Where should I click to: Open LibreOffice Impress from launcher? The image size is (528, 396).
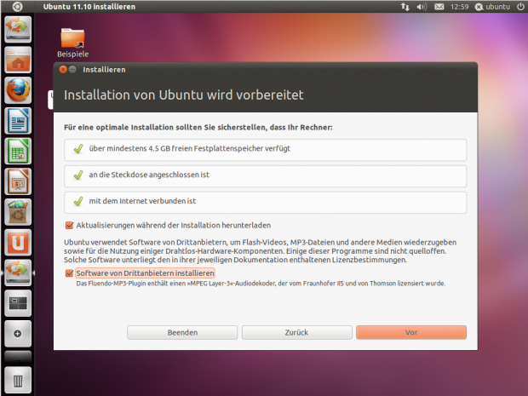pos(18,182)
